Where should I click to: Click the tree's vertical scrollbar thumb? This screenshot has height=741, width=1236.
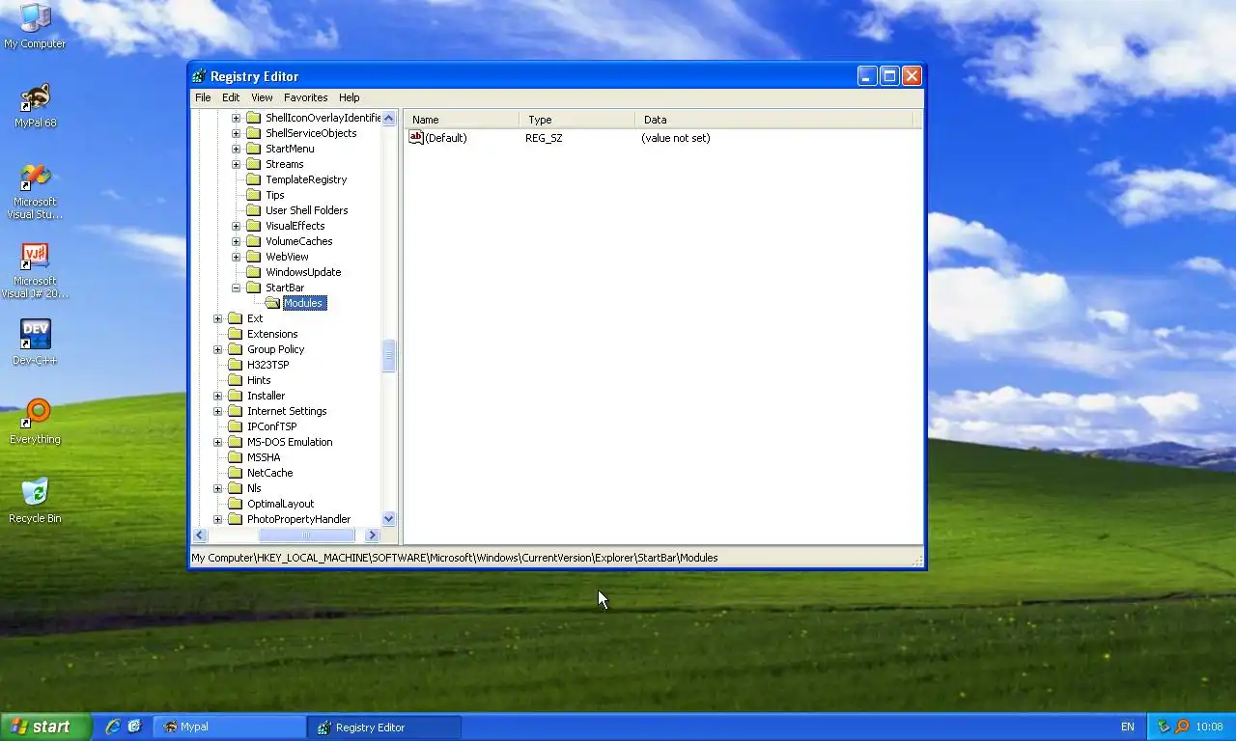tap(389, 355)
